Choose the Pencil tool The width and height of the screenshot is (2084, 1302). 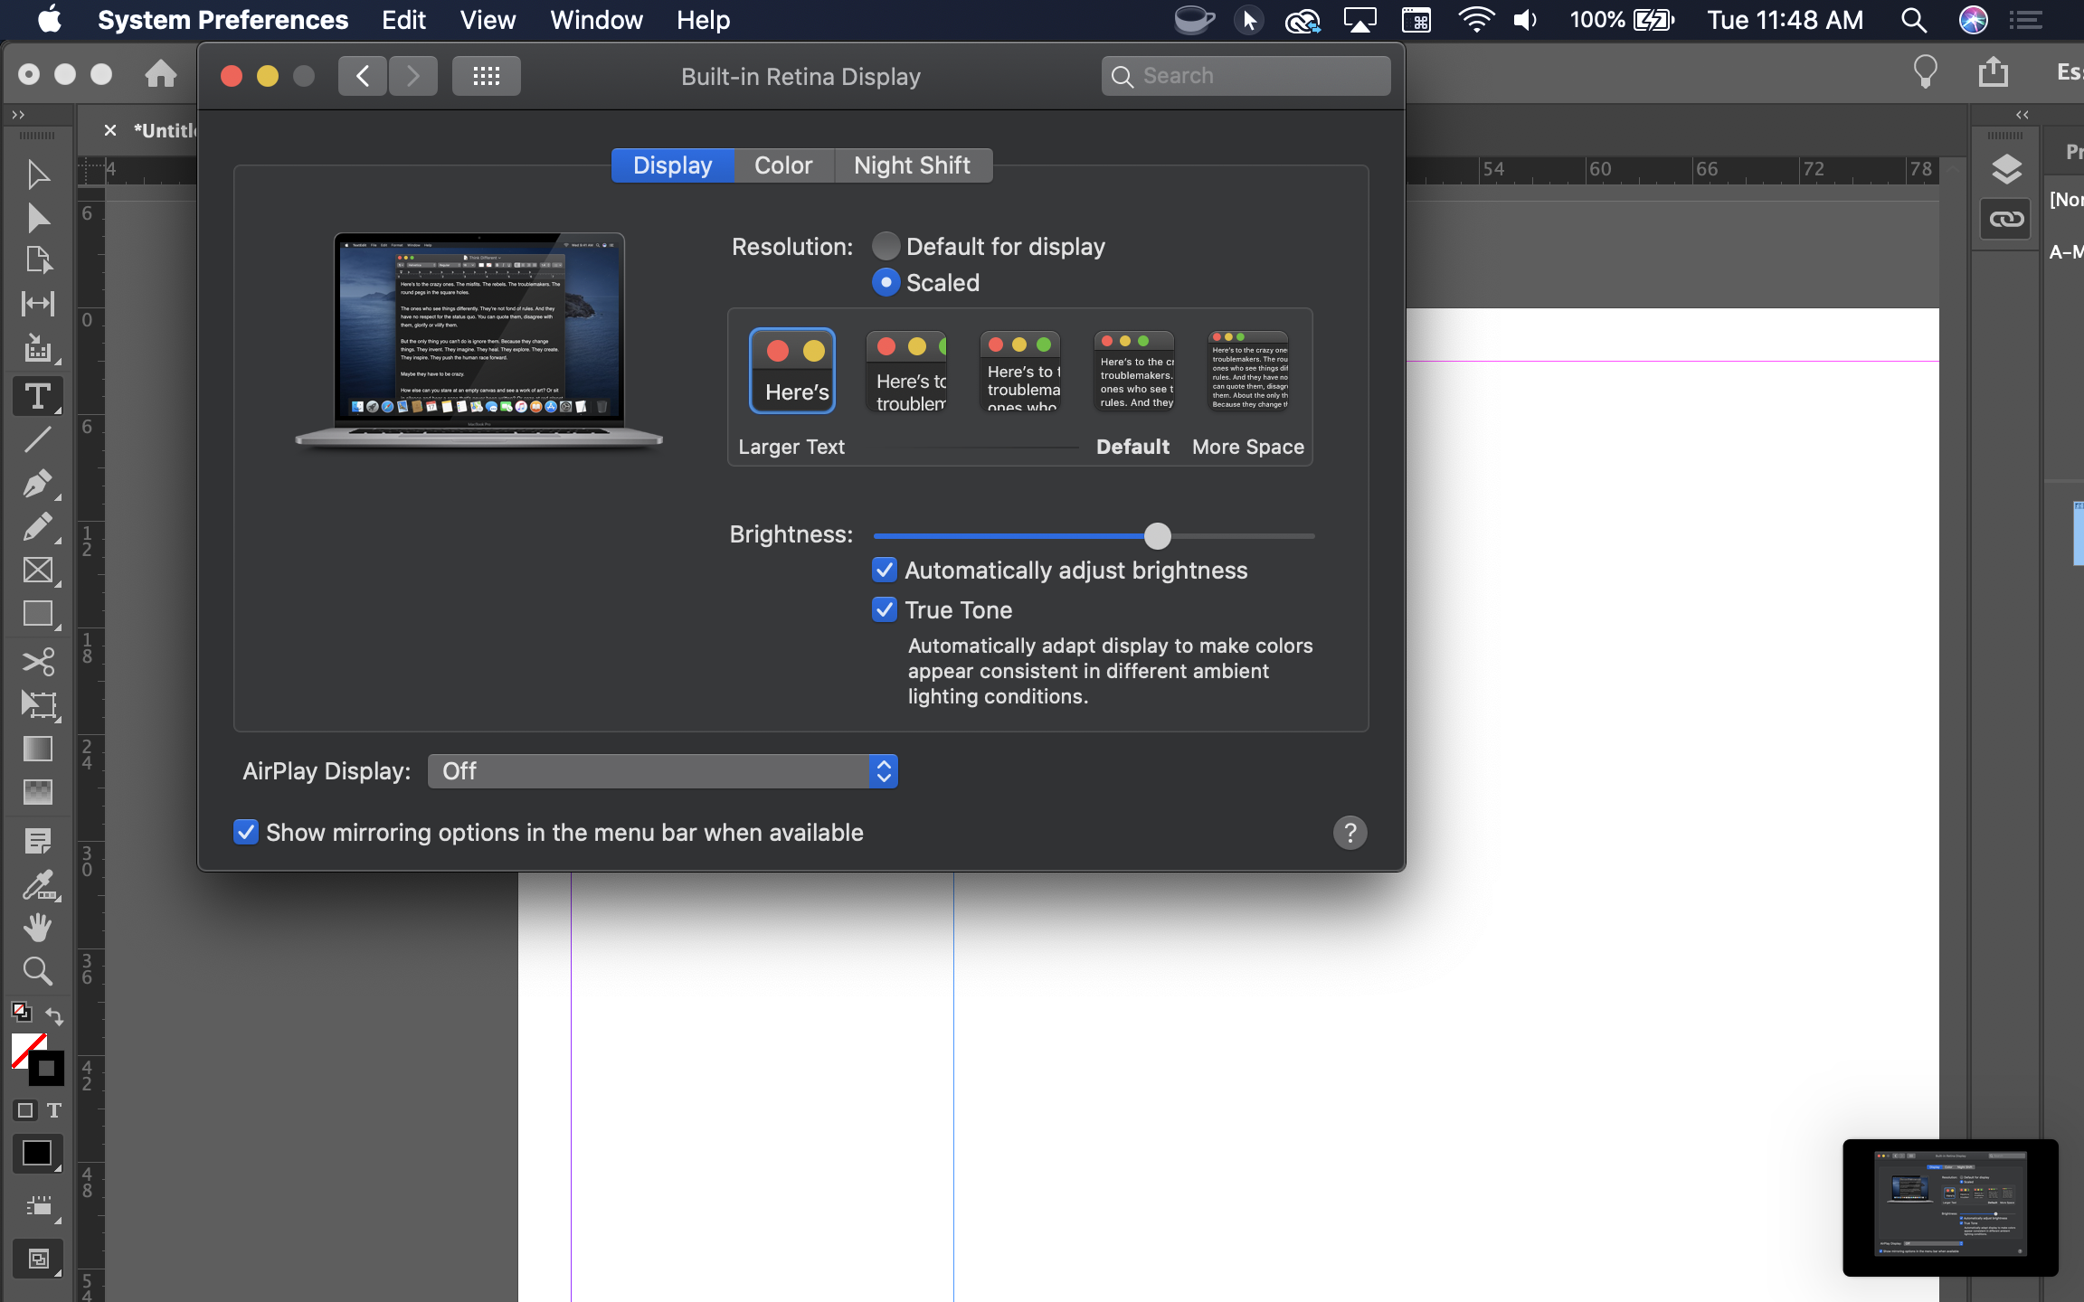pyautogui.click(x=38, y=527)
